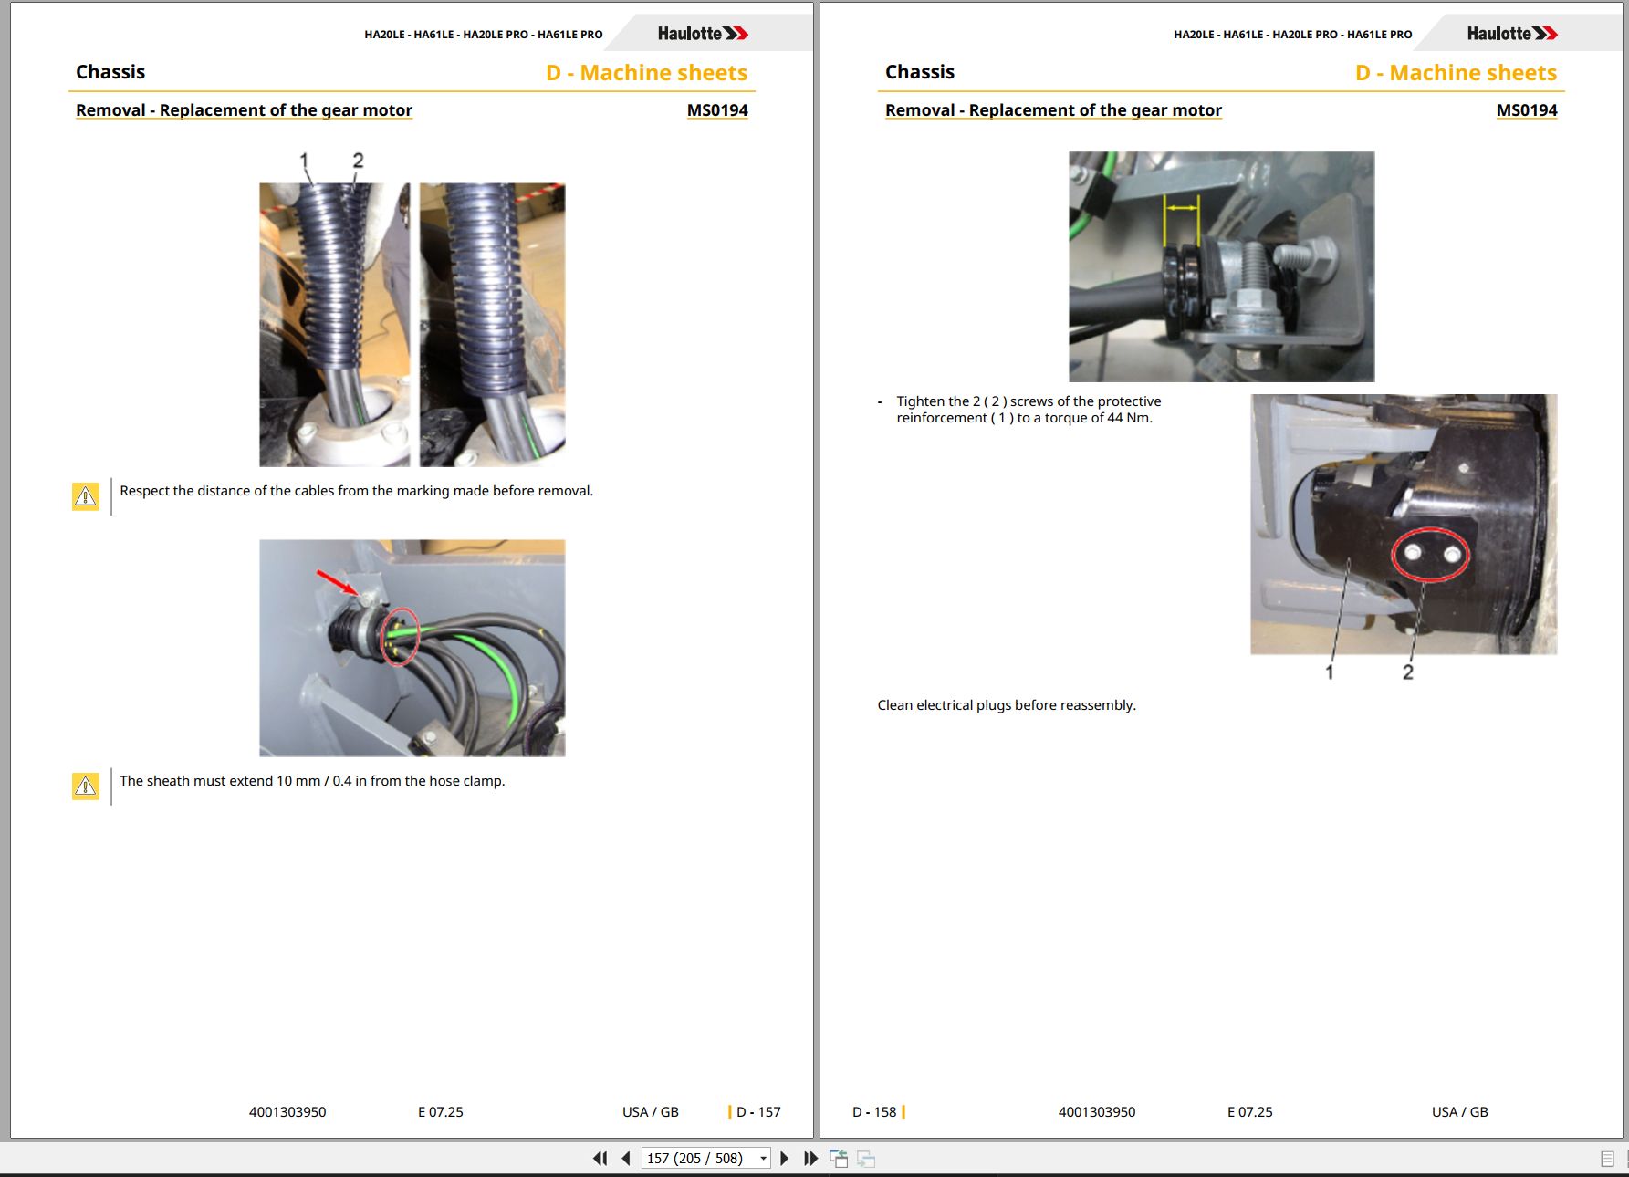The image size is (1629, 1177).
Task: Click the 'Tighten the 2 ( 2 ) screws' instruction
Action: click(1029, 410)
